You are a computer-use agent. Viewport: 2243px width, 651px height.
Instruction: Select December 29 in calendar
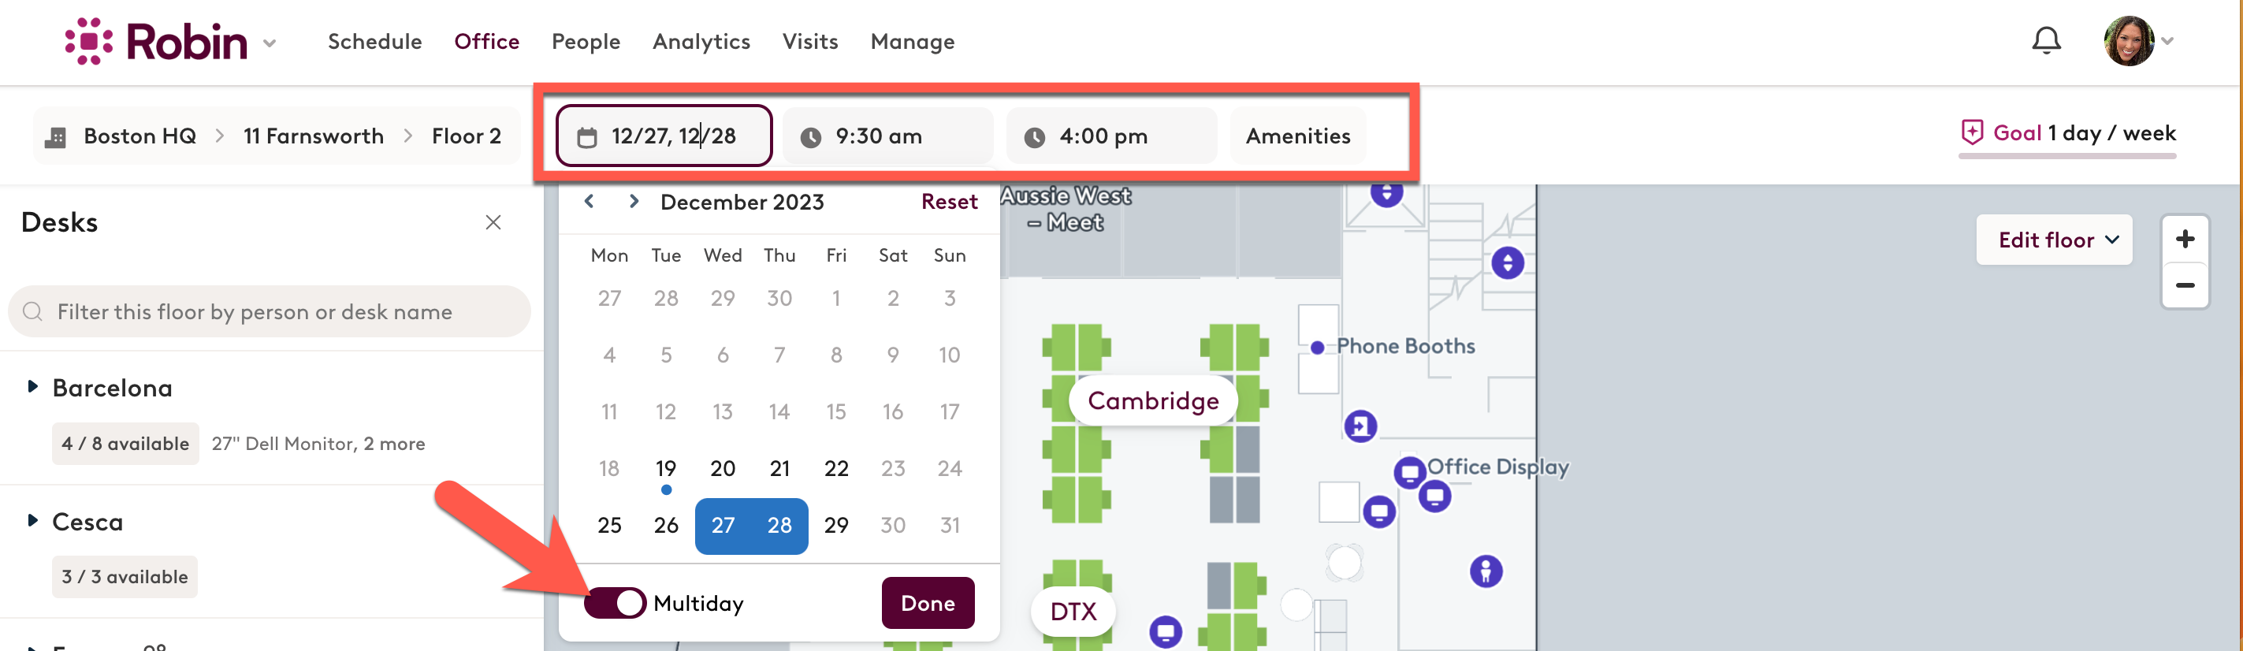836,525
